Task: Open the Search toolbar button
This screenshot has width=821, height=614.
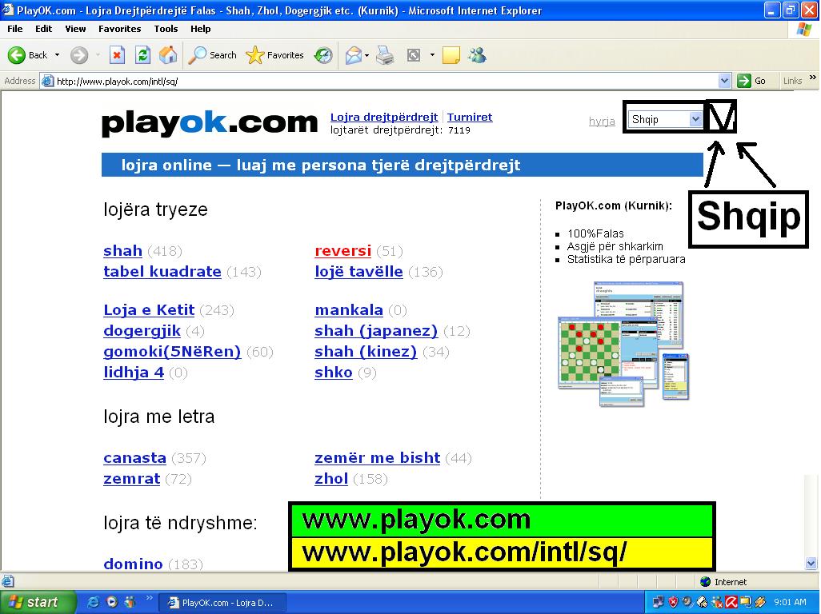Action: point(212,55)
